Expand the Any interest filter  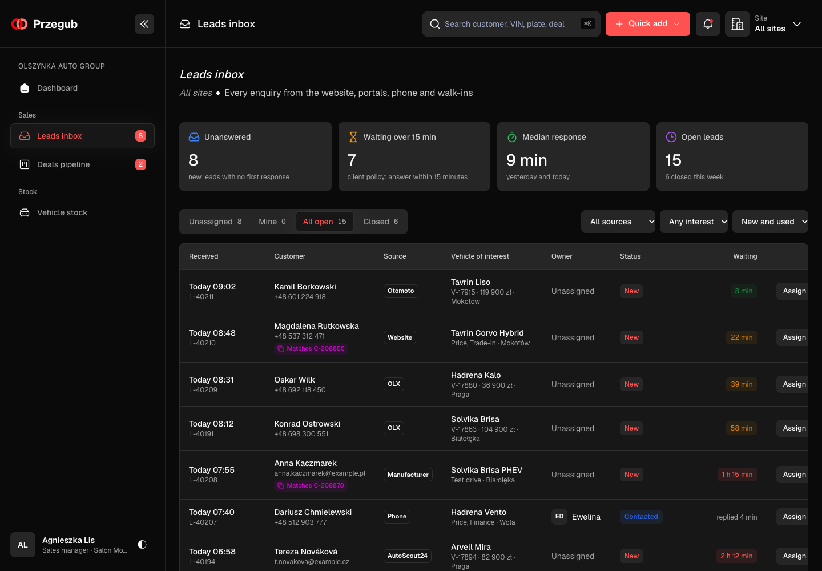(x=694, y=222)
